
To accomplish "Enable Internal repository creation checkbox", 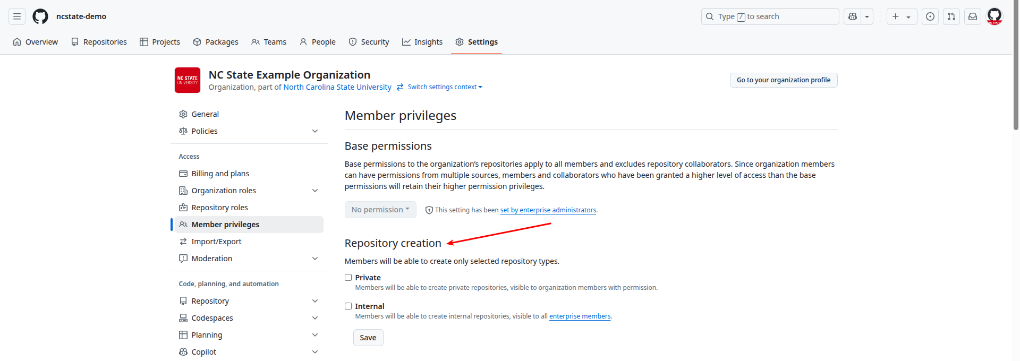I will (x=348, y=306).
